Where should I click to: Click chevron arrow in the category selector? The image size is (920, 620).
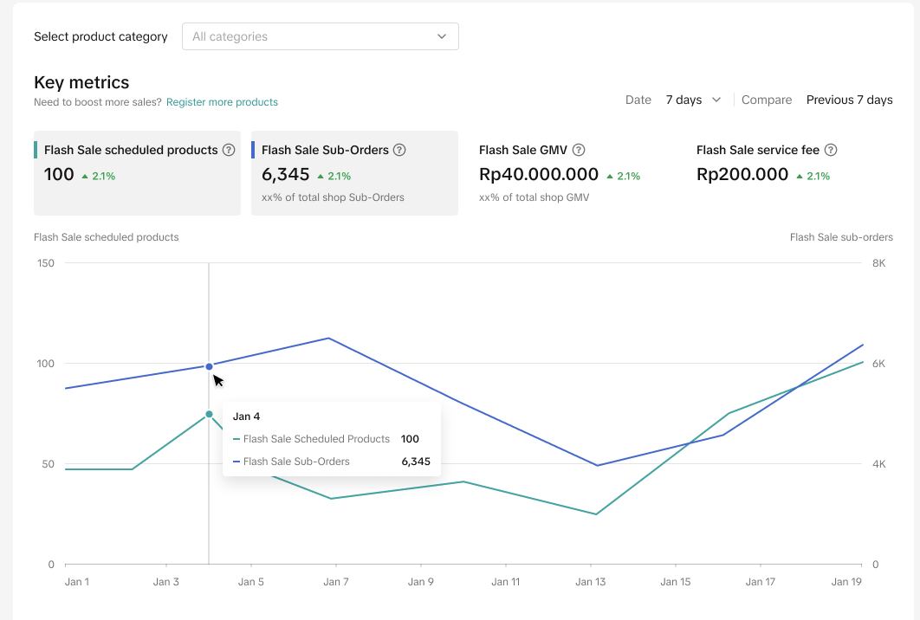coord(442,36)
